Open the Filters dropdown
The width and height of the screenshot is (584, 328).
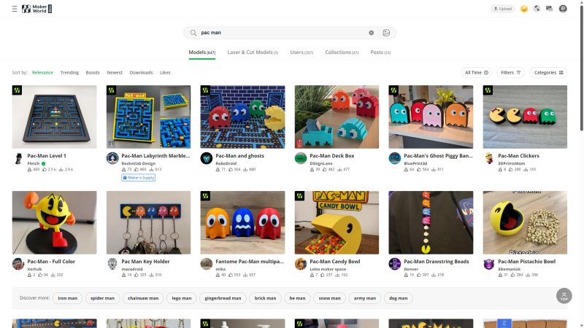pyautogui.click(x=510, y=73)
